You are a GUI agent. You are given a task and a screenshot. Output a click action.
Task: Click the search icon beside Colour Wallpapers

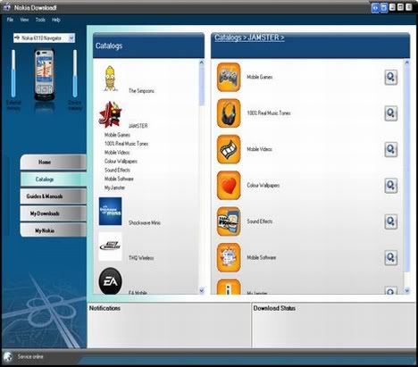click(391, 186)
